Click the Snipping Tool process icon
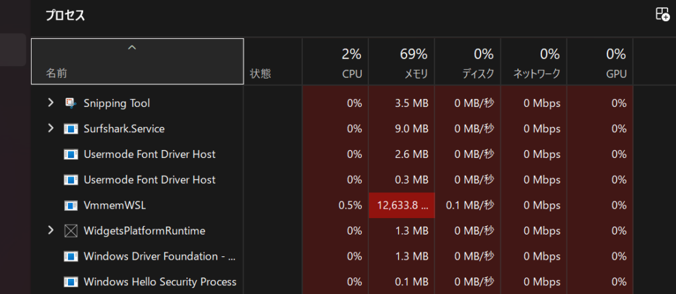 pos(71,103)
